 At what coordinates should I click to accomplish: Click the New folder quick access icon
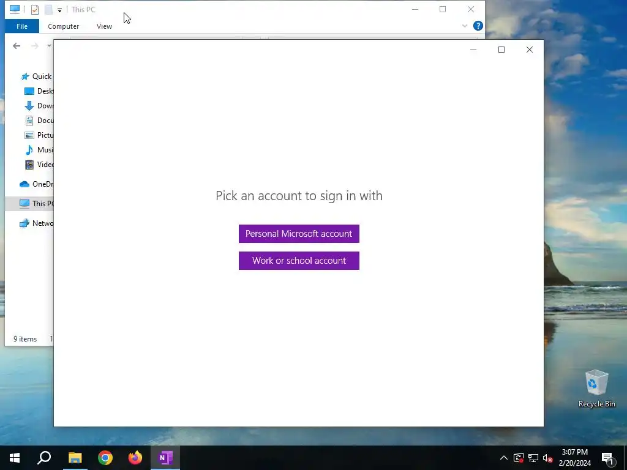pos(48,10)
